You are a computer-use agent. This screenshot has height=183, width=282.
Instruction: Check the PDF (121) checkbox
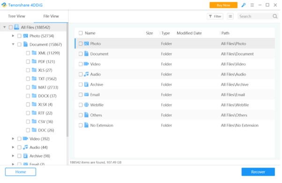(28, 62)
